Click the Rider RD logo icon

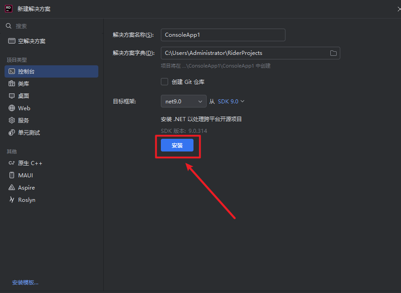click(9, 9)
